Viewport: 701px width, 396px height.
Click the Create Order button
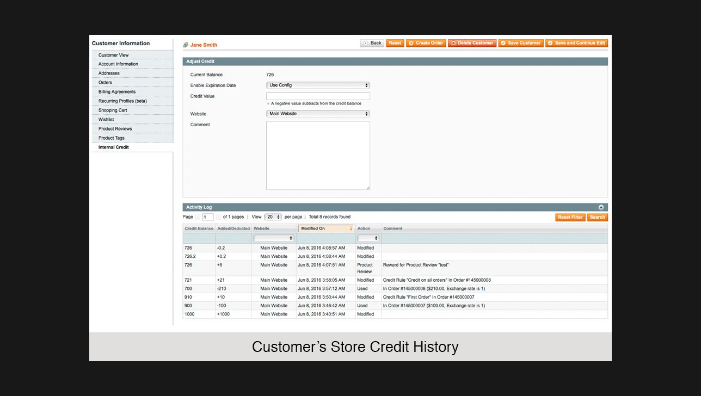[x=426, y=43]
